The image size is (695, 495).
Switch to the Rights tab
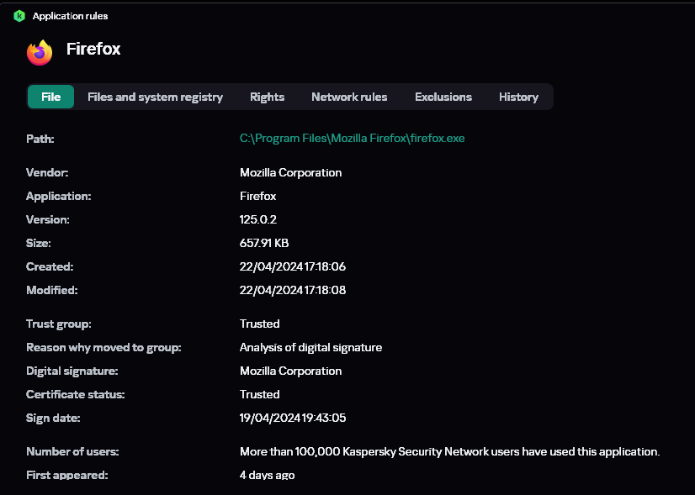[267, 97]
